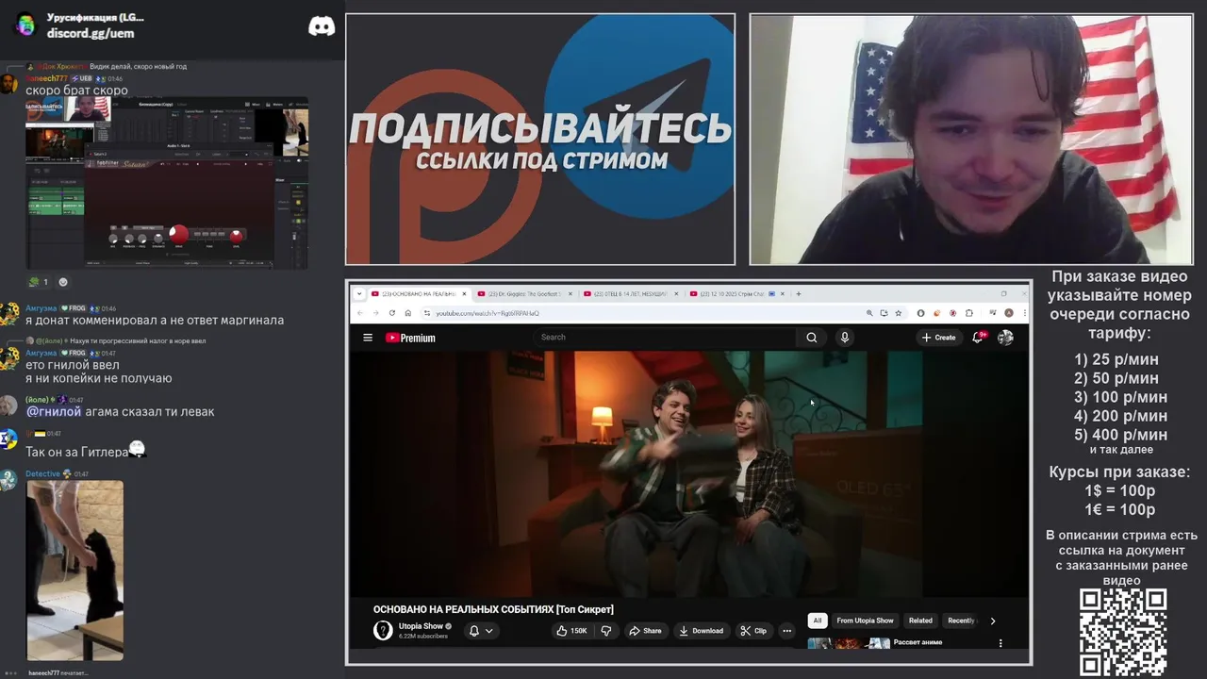This screenshot has height=679, width=1207.
Task: Click the @гнилой mention in chat
Action: pyautogui.click(x=54, y=411)
